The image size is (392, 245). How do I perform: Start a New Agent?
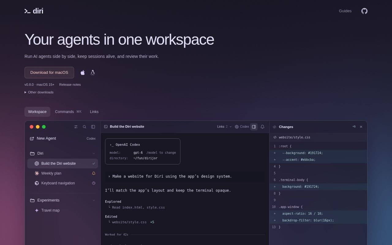click(x=46, y=138)
